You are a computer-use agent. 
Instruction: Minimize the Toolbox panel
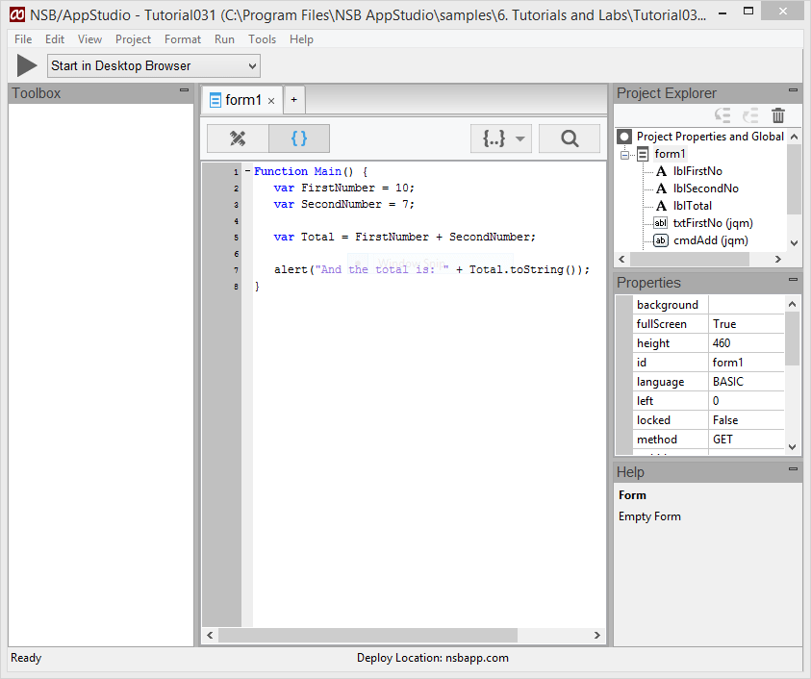184,90
